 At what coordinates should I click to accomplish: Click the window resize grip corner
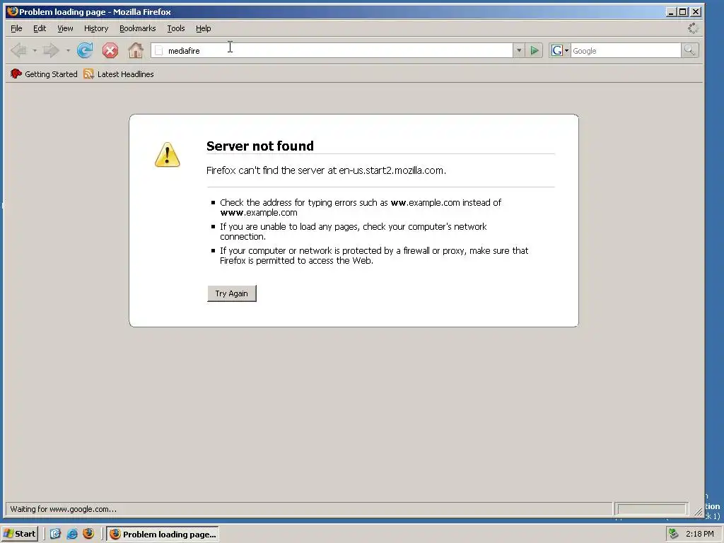click(698, 512)
